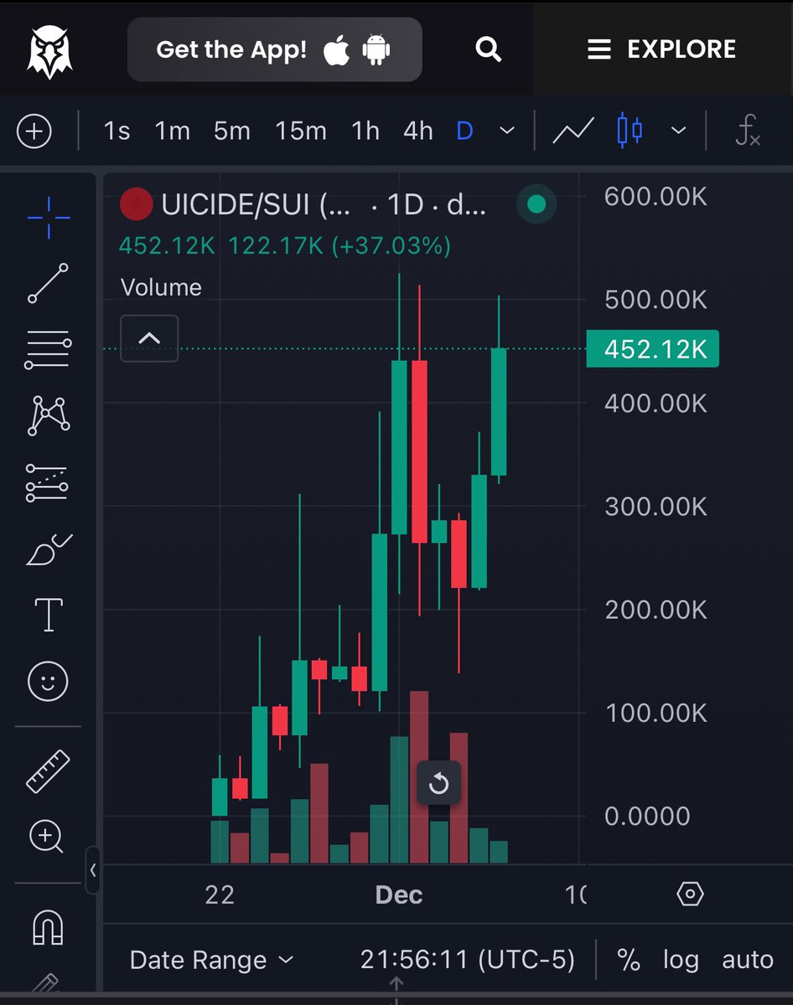Click the green market status dot
Image resolution: width=793 pixels, height=1005 pixels.
coord(536,204)
